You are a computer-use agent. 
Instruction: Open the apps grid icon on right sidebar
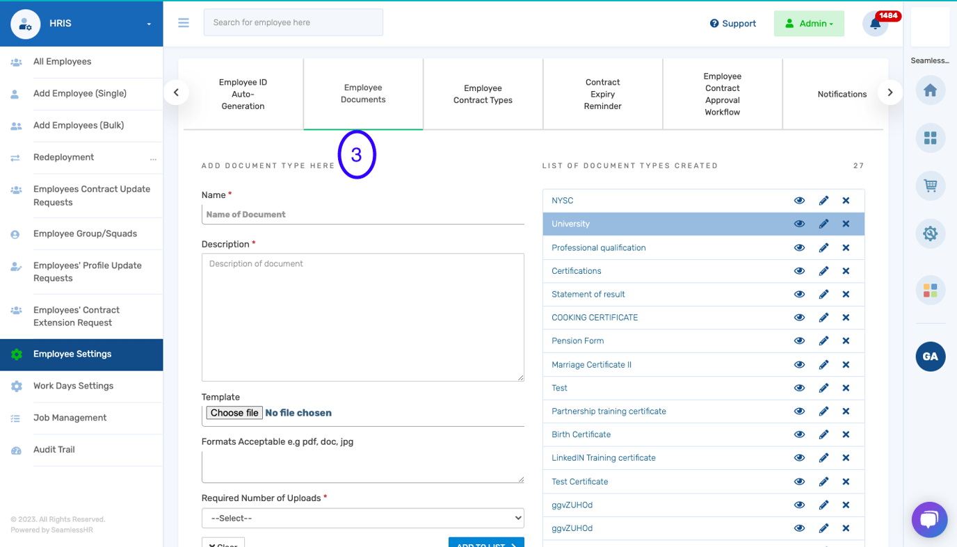pyautogui.click(x=930, y=138)
